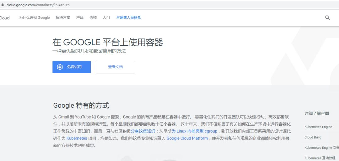The width and height of the screenshot is (339, 161).
Task: Click the 免费试用 button
Action: pos(72,67)
